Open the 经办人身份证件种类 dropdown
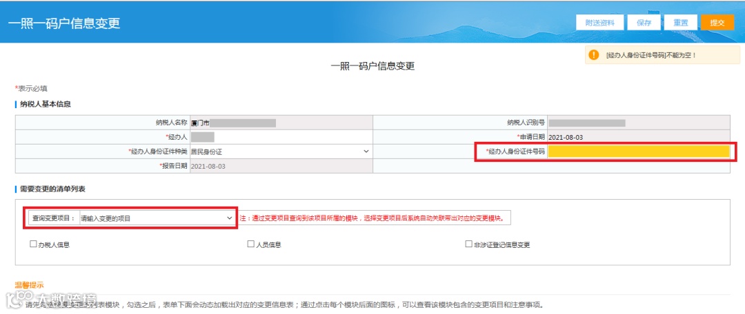Screen dimensions: 745x314 [280, 151]
